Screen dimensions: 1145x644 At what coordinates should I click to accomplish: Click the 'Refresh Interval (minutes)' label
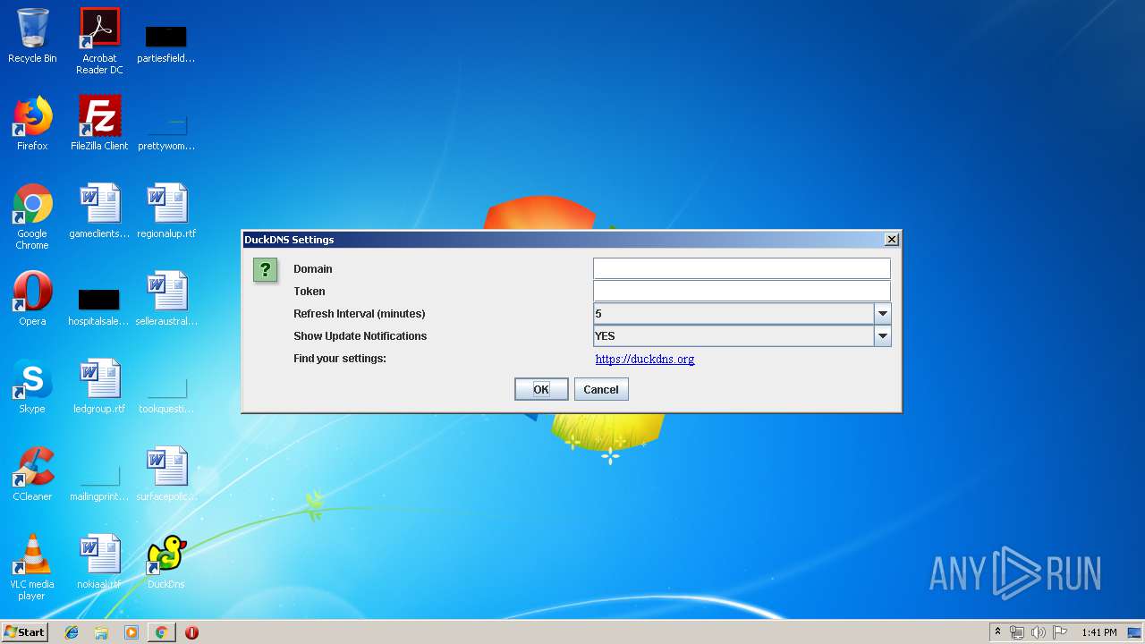click(360, 314)
